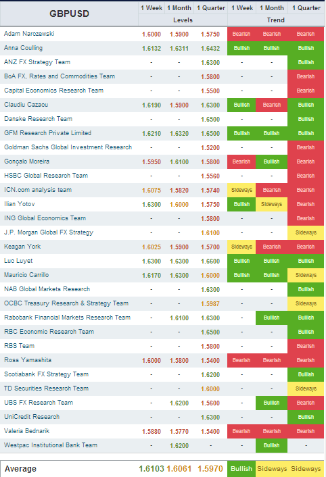Open Luc Luyet forecaster link

18,261
